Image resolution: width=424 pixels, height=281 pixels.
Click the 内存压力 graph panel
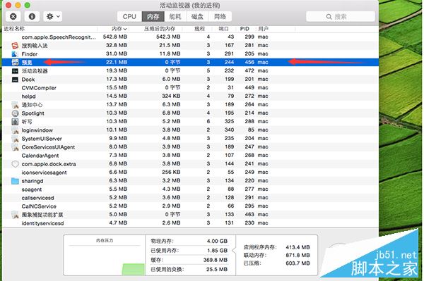pyautogui.click(x=105, y=255)
